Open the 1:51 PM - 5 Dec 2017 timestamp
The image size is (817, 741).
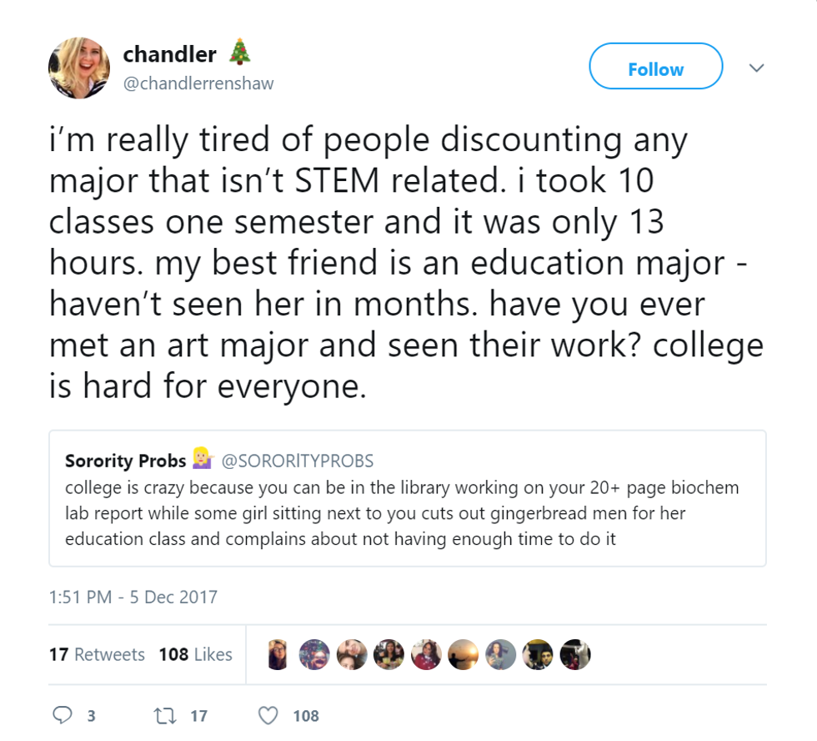pos(133,597)
